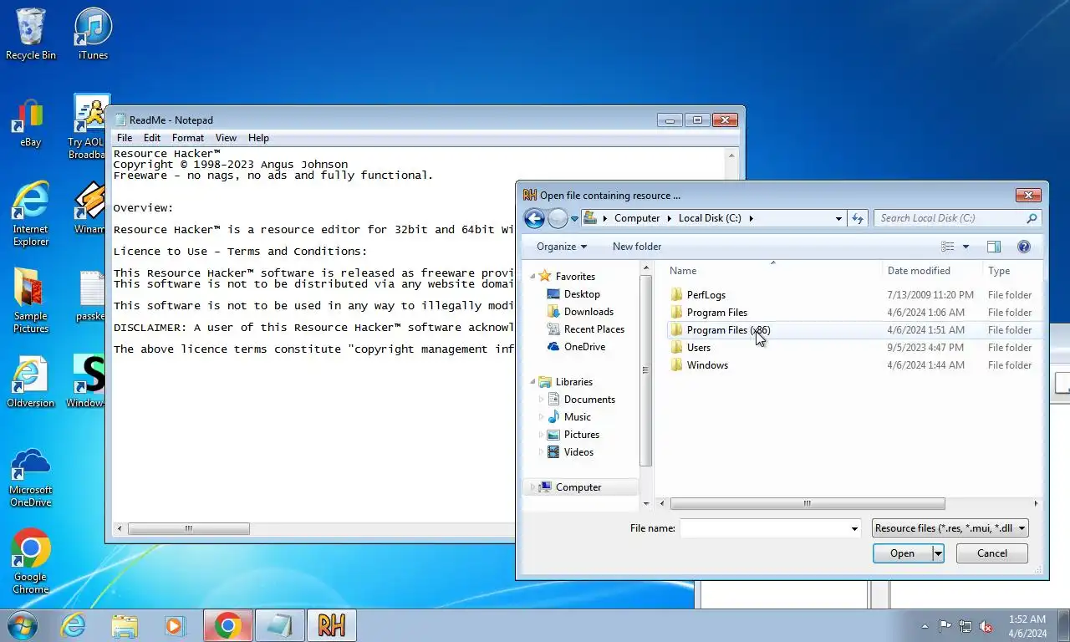This screenshot has width=1070, height=642.
Task: Open Microsoft OneDrive desktop icon
Action: [x=31, y=476]
